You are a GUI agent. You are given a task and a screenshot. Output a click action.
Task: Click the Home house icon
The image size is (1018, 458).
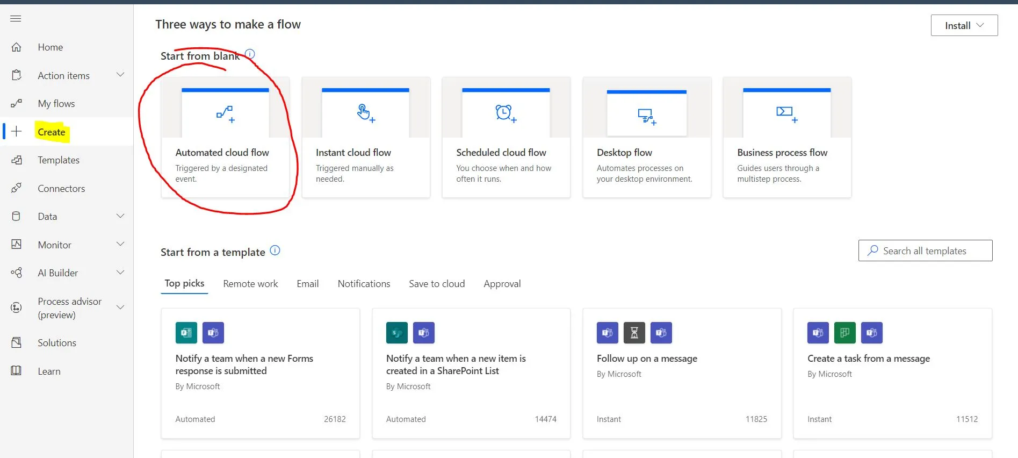17,47
